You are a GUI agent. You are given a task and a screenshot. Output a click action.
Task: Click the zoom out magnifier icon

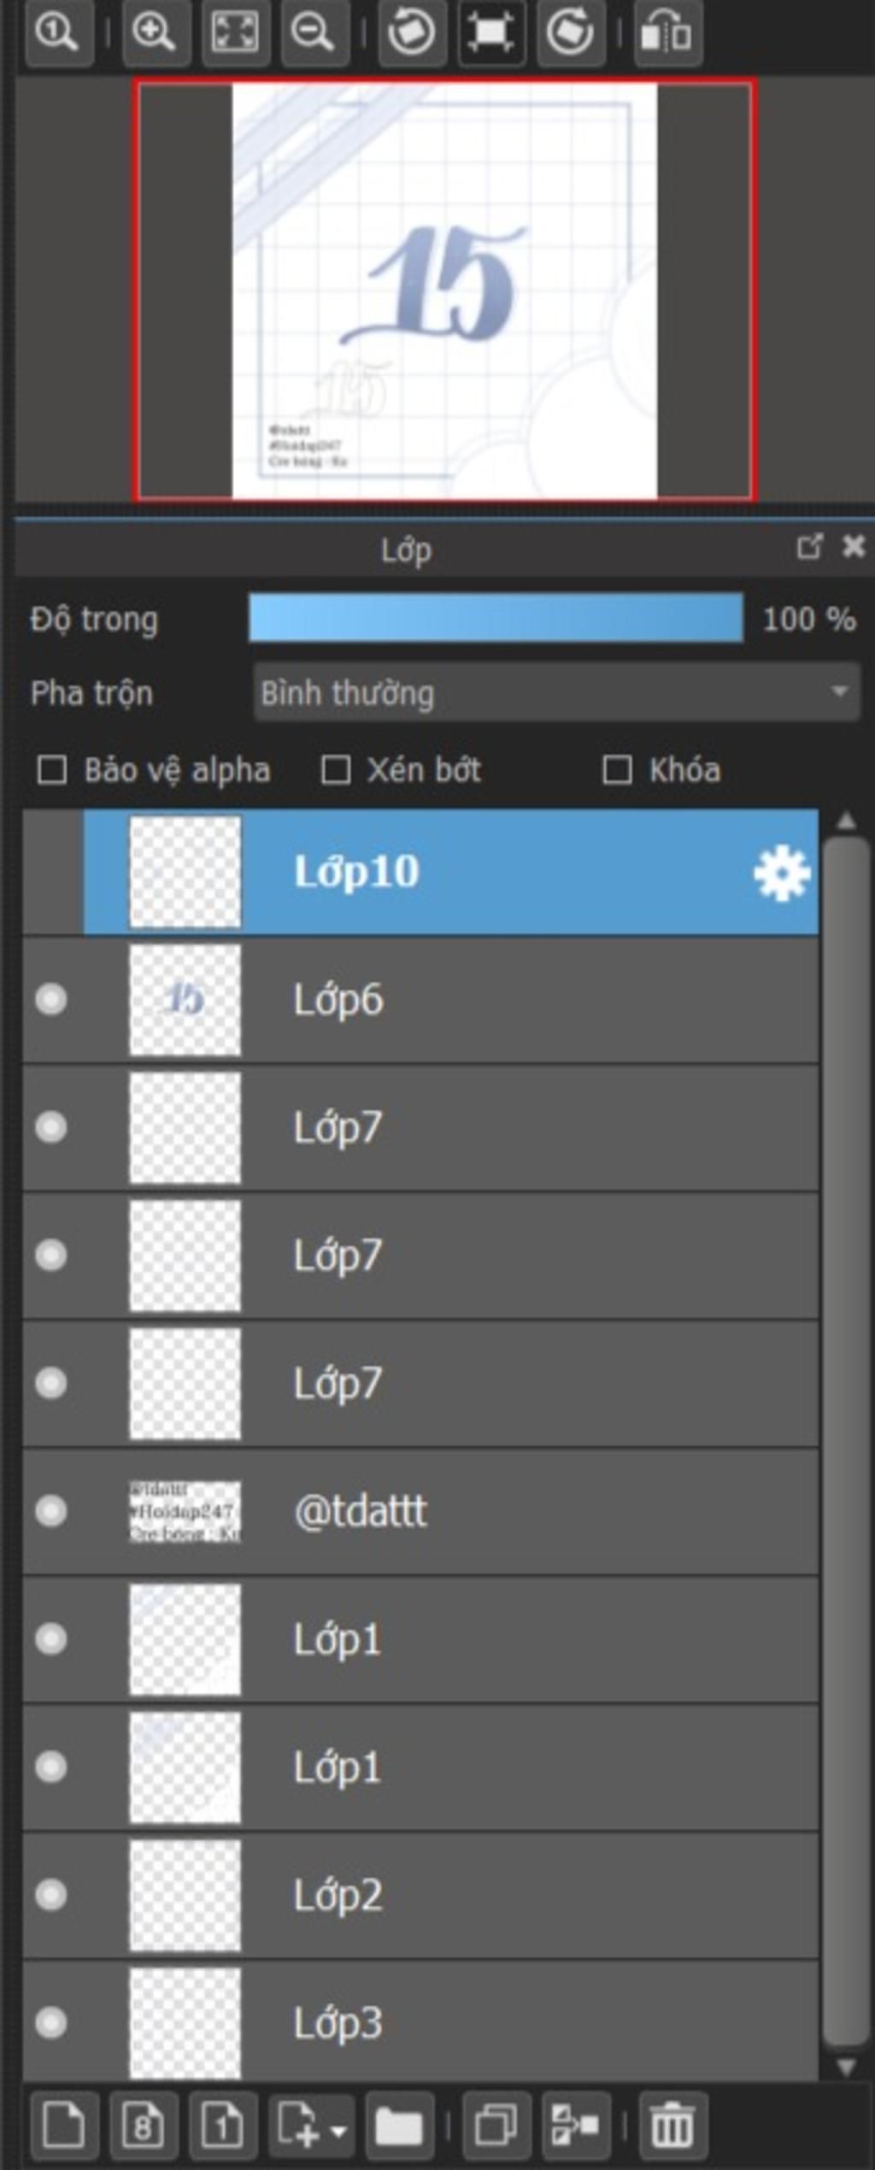click(314, 33)
